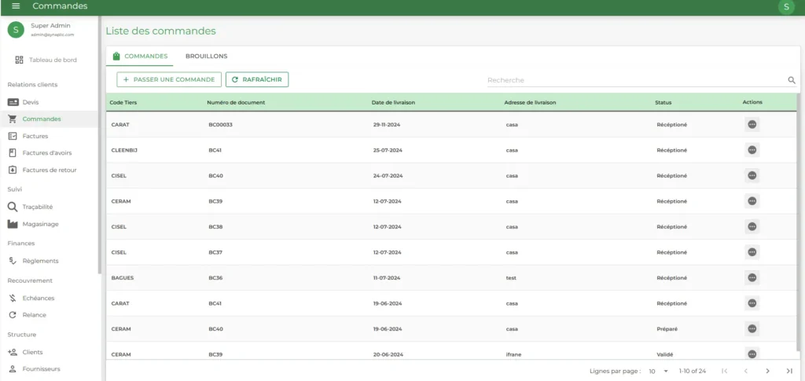Click delivery date 11-07-2024
This screenshot has height=381, width=805.
click(x=387, y=278)
